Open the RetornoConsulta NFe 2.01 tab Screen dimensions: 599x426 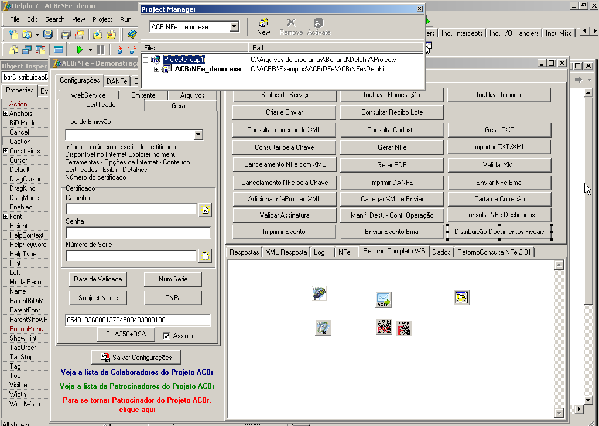click(x=494, y=252)
